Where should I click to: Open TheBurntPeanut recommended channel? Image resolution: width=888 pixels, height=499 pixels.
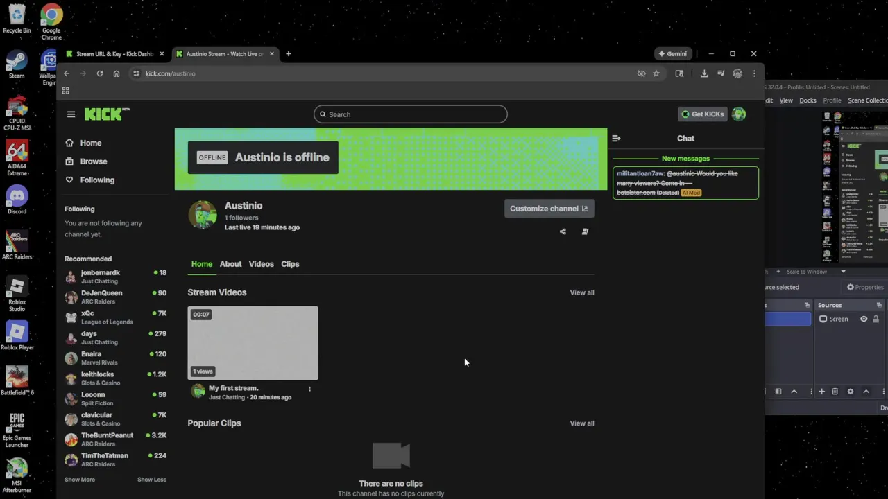116,439
